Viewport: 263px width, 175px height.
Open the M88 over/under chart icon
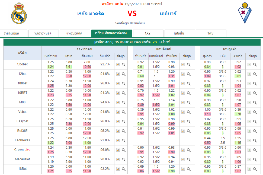pos(249,102)
